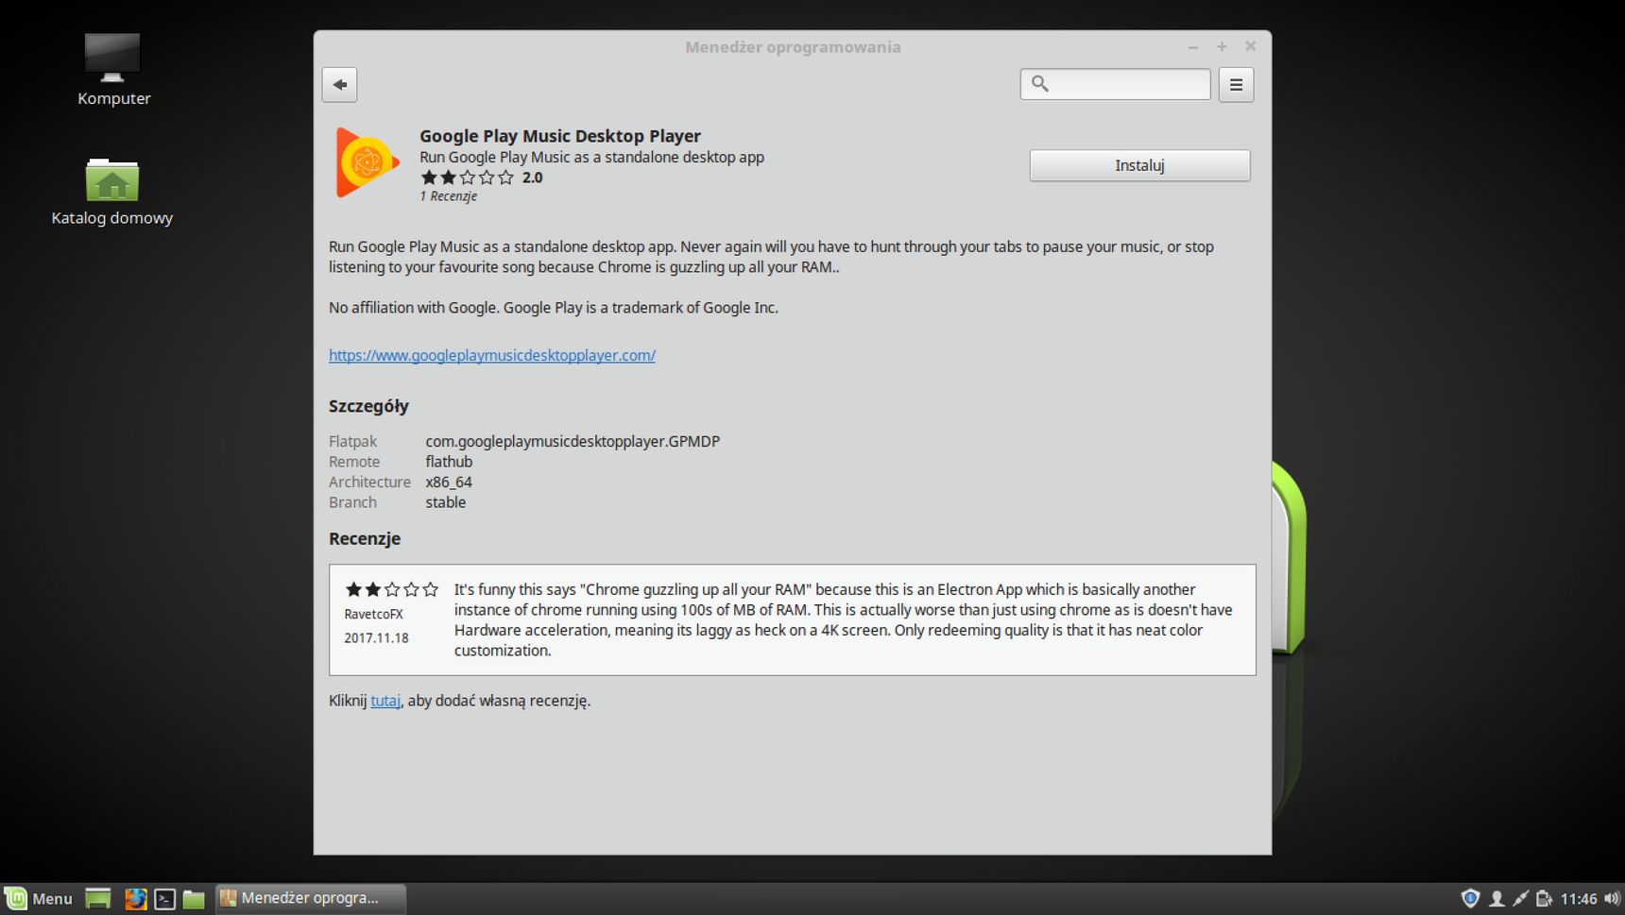Close the Software Manager window
The height and width of the screenshot is (915, 1625).
[x=1250, y=46]
